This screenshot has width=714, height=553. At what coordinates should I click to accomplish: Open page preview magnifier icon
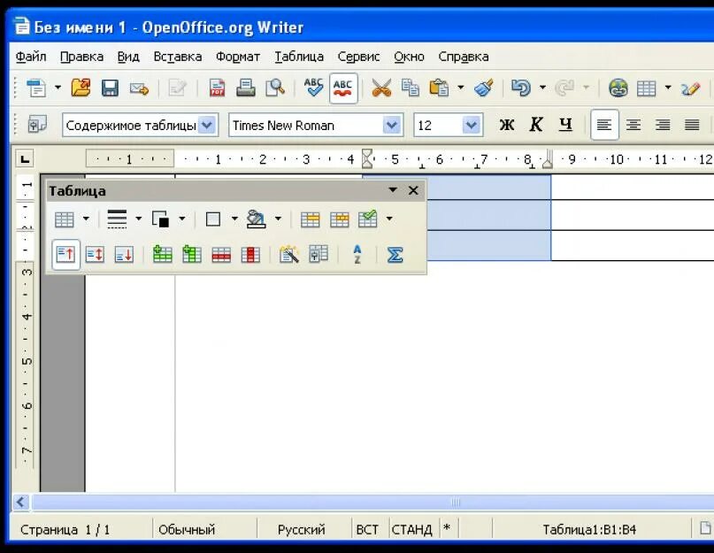point(275,88)
